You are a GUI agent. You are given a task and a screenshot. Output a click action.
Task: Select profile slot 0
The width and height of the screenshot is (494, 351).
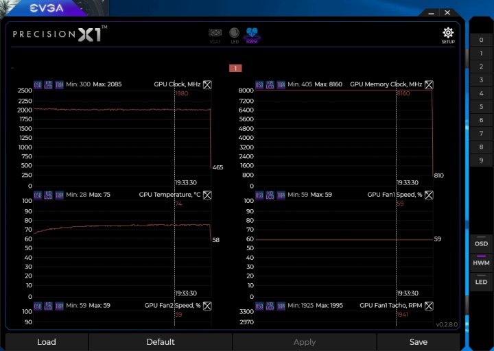point(481,40)
